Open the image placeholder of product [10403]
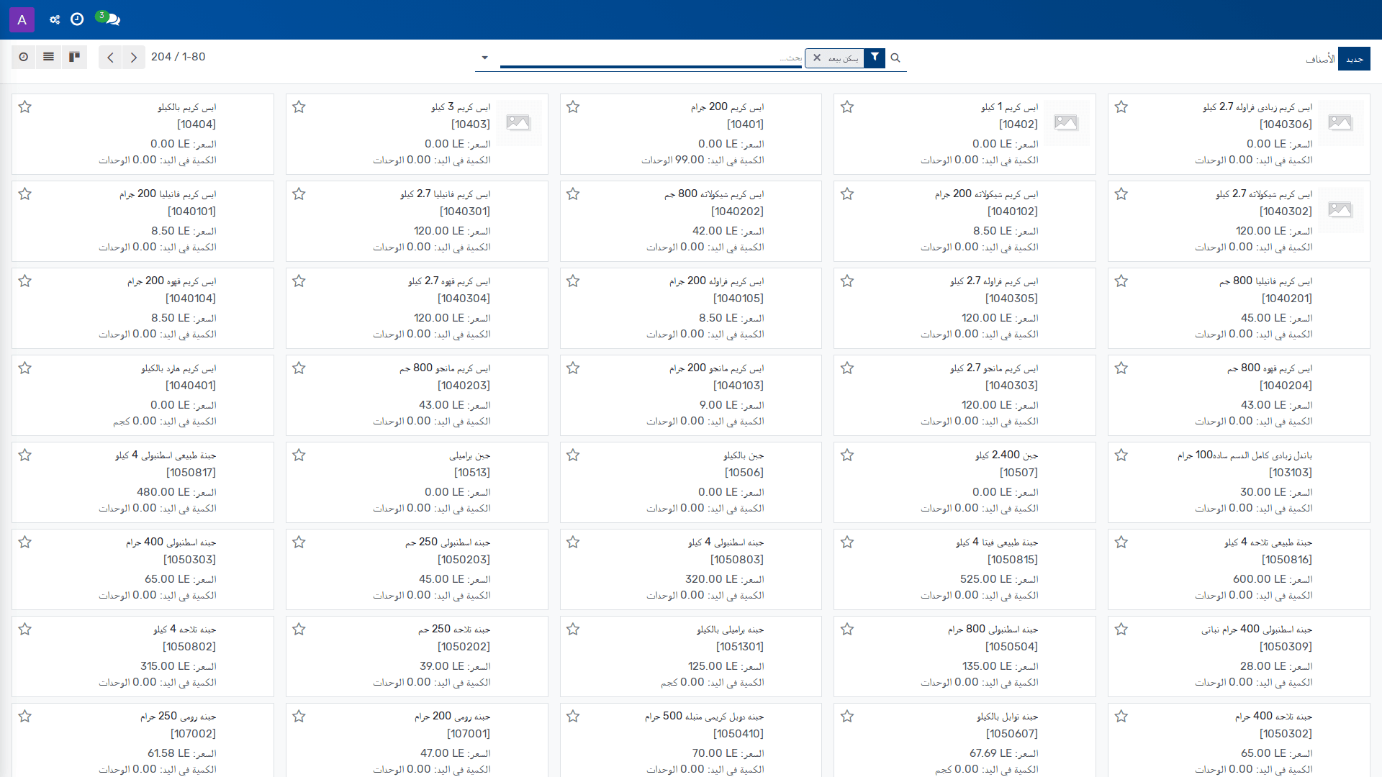Screen dimensions: 1382x777 518,123
